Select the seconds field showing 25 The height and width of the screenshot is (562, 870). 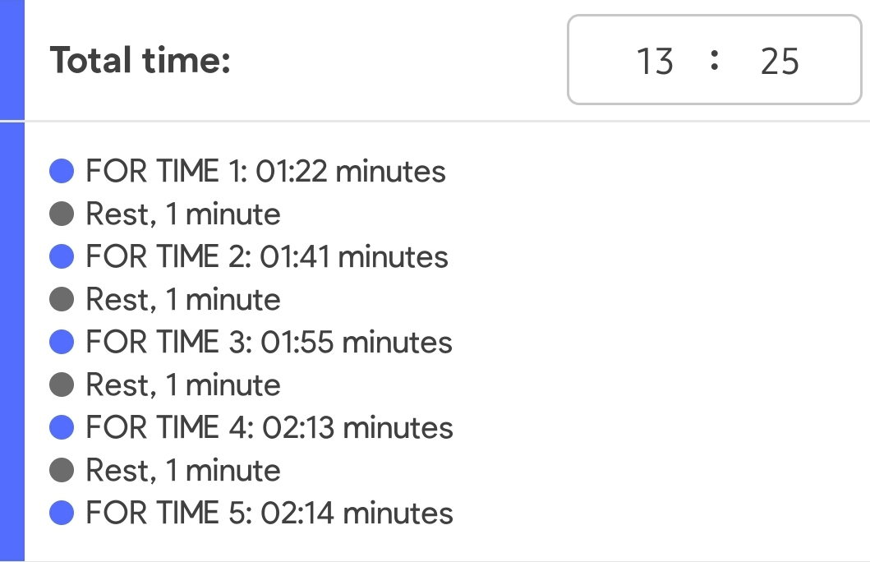780,61
